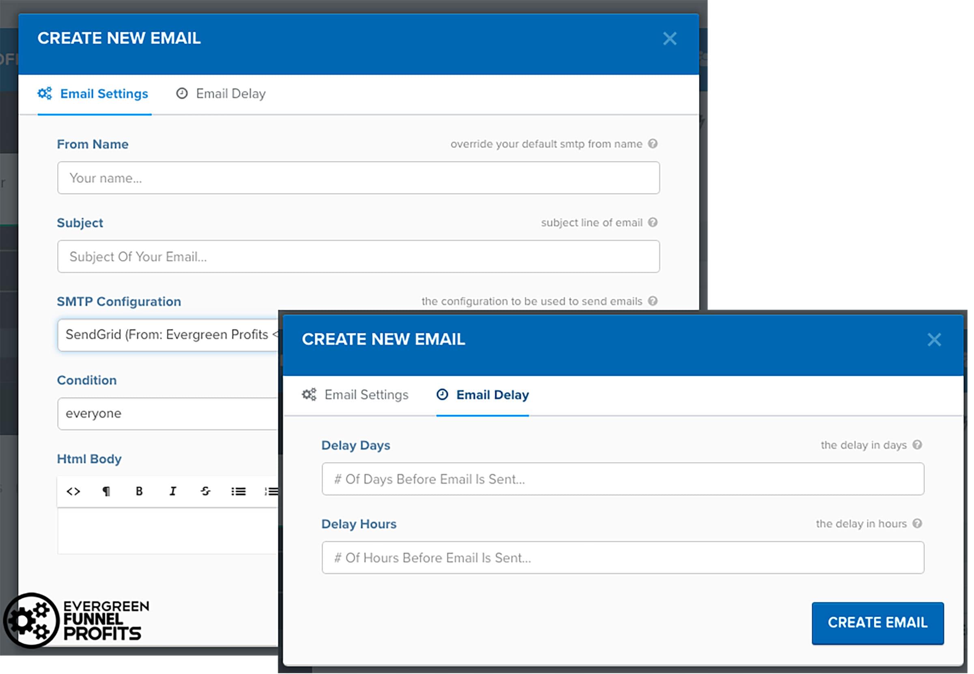
Task: Click help icon next to delay in days
Action: pyautogui.click(x=917, y=445)
